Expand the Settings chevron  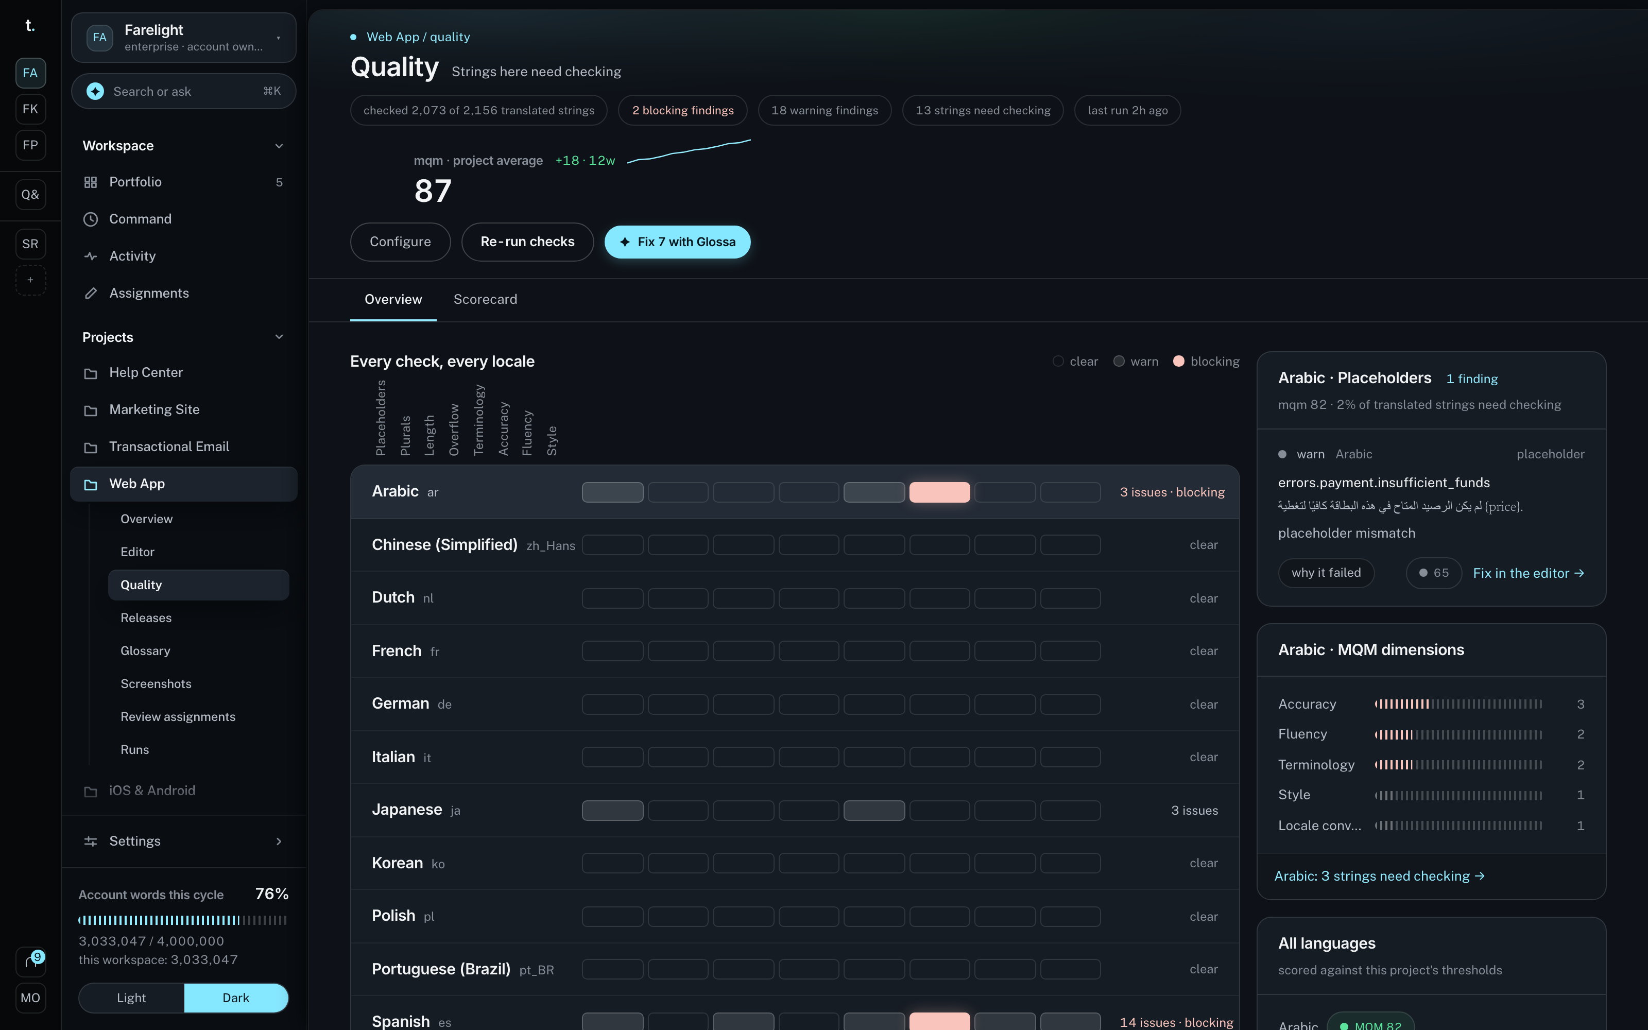[279, 842]
